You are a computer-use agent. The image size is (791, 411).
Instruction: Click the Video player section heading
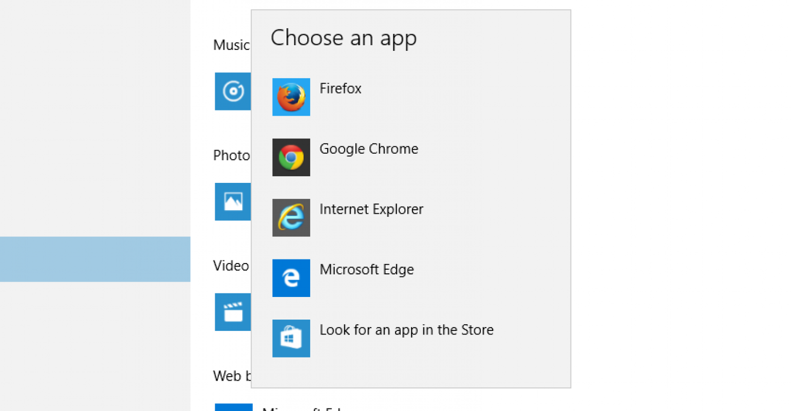click(231, 266)
